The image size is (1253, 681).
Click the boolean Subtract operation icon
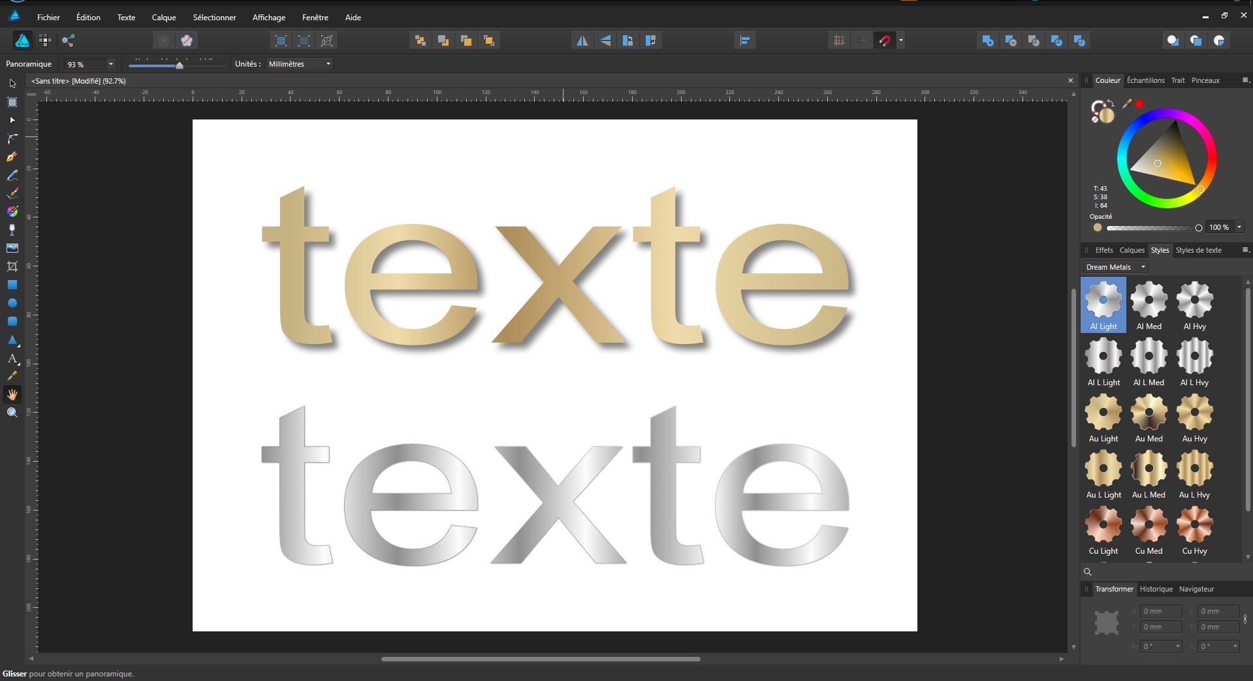(x=1011, y=40)
